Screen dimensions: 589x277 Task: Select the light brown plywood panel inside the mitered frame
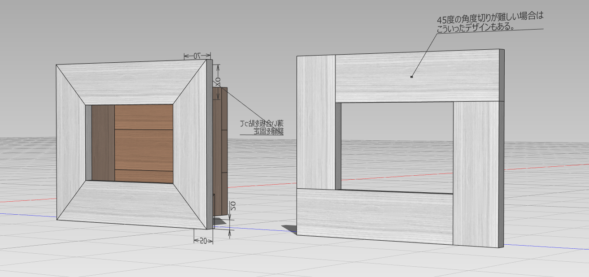pyautogui.click(x=144, y=144)
